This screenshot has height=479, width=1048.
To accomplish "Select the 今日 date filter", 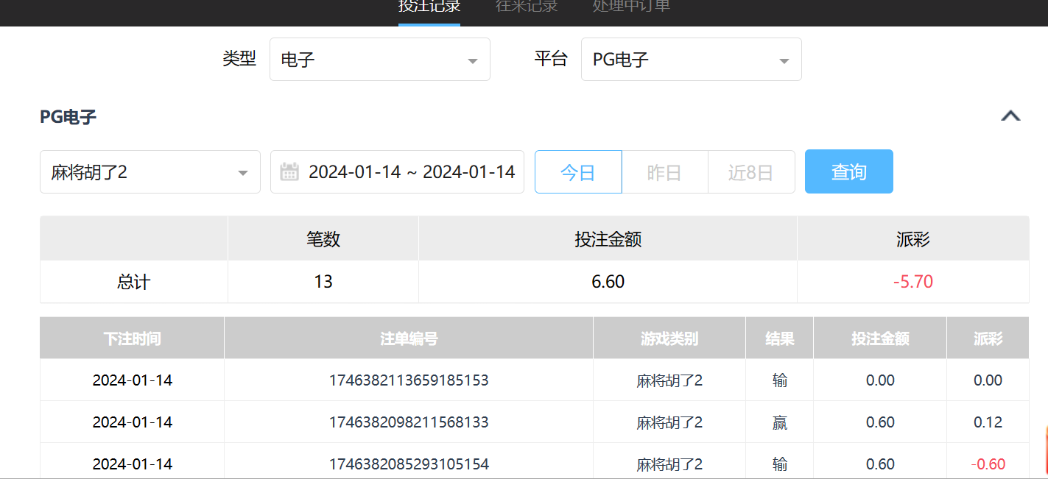I will click(578, 172).
